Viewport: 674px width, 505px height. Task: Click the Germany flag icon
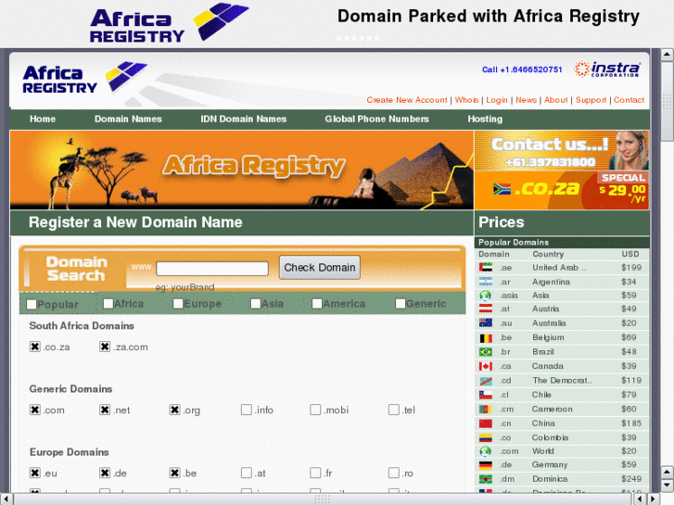486,464
